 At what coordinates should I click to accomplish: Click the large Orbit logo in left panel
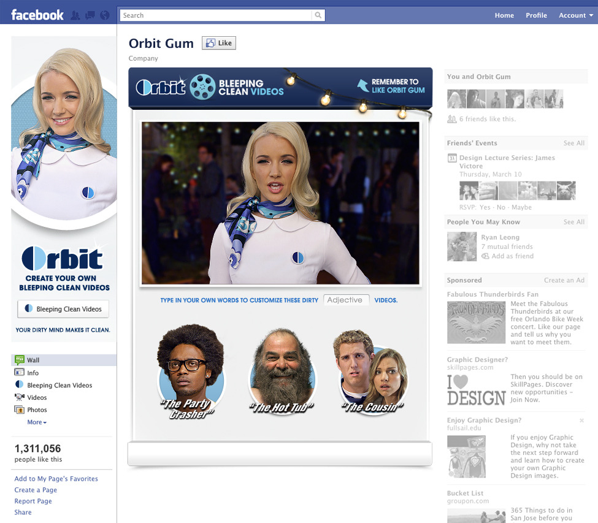(x=63, y=258)
